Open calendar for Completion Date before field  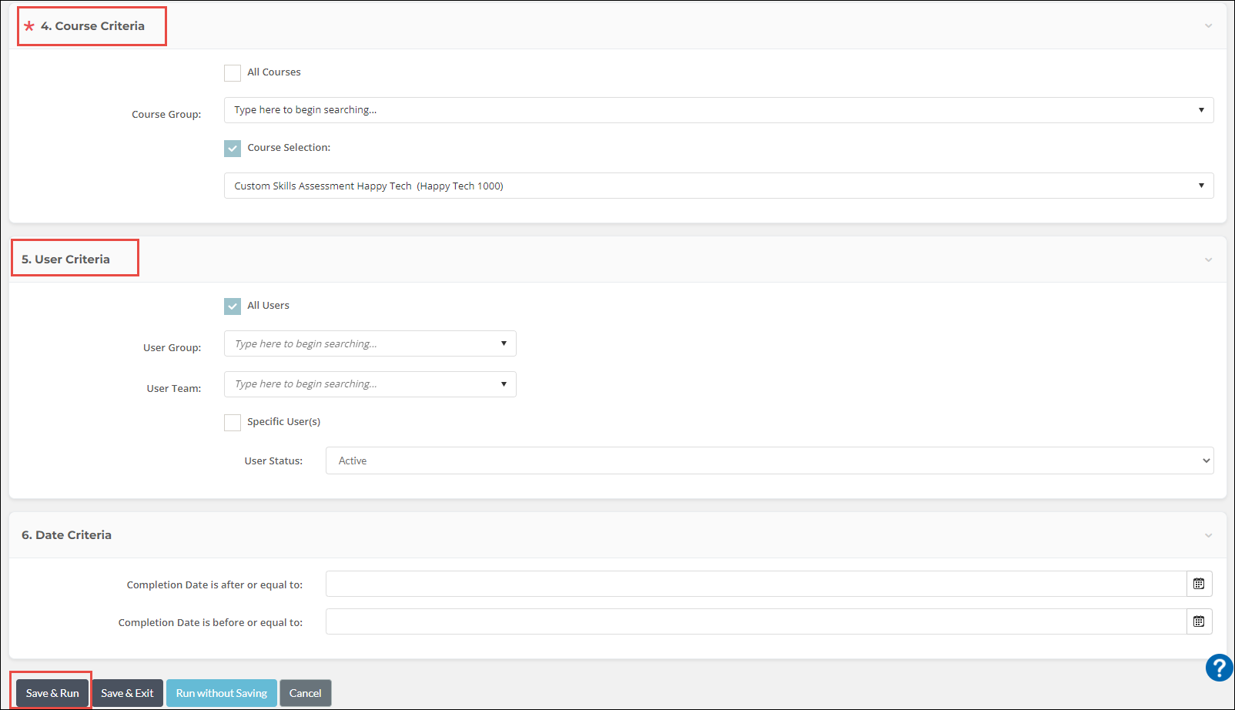point(1199,621)
